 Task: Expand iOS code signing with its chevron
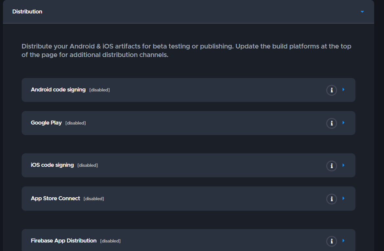click(343, 165)
